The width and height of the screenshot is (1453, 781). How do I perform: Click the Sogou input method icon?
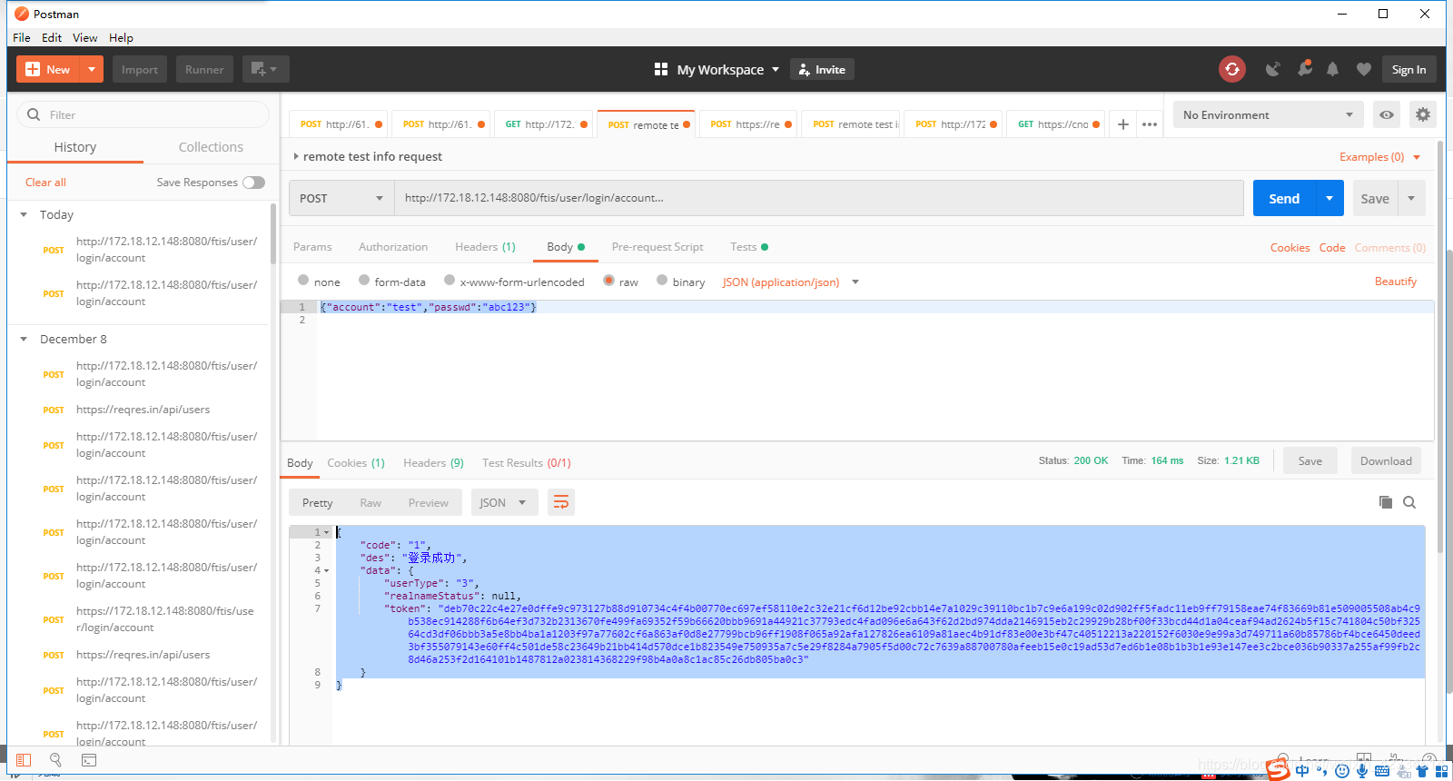click(x=1279, y=770)
